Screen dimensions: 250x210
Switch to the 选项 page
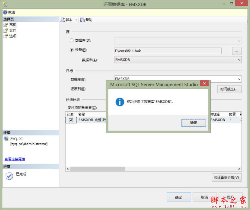tap(12, 36)
